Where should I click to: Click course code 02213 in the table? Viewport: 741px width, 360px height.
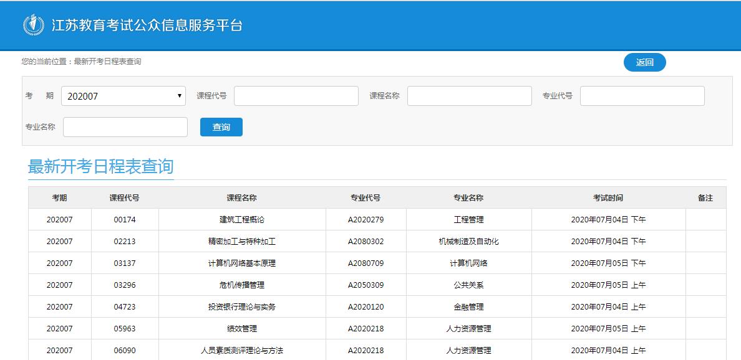click(125, 242)
